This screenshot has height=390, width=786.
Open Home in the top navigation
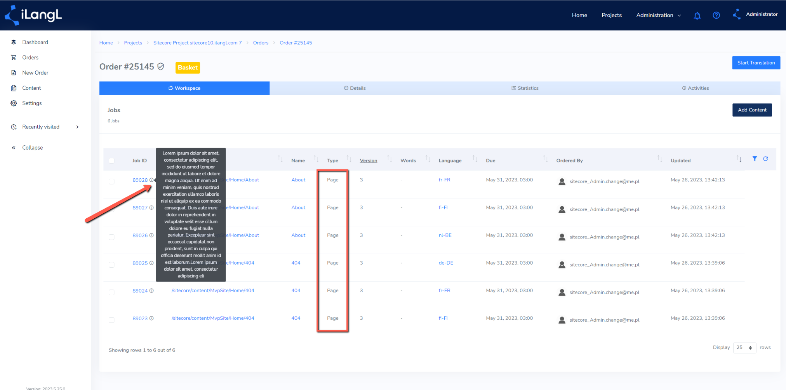579,15
